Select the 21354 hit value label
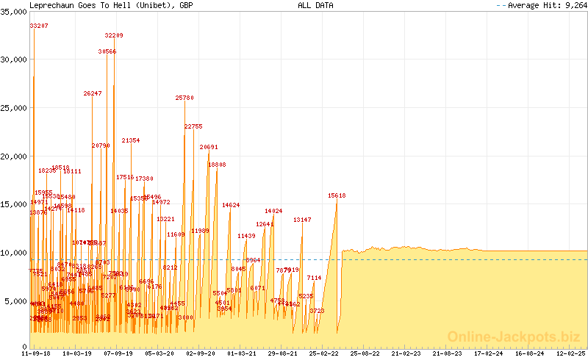 pos(131,140)
